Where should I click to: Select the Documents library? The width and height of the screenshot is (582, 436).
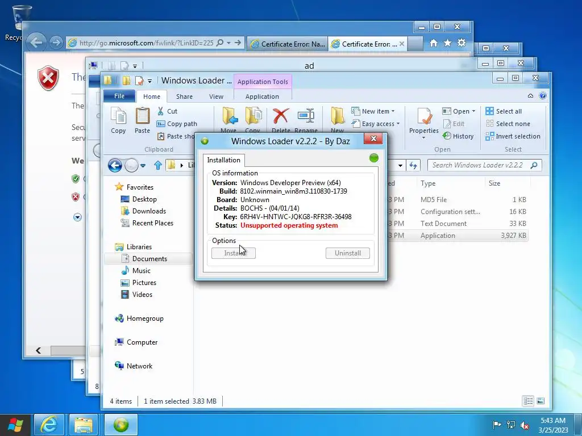pyautogui.click(x=149, y=259)
